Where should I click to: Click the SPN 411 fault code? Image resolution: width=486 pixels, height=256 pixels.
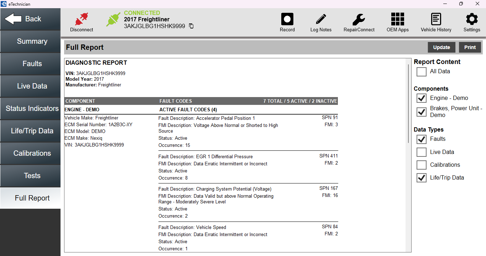(329, 156)
